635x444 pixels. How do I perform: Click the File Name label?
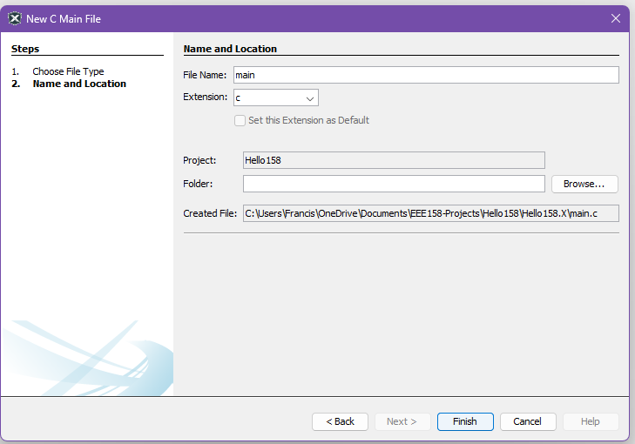(x=205, y=75)
